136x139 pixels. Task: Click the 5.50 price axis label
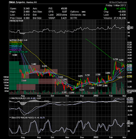pyautogui.click(x=130, y=42)
